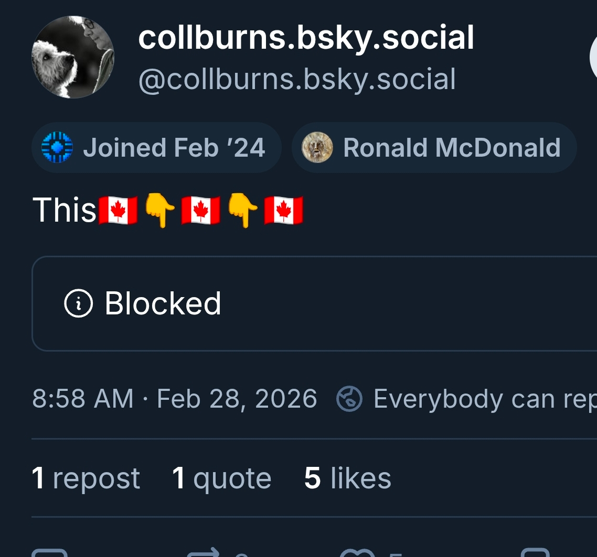Select the Joined Feb '24 label
597x557 pixels.
(174, 148)
